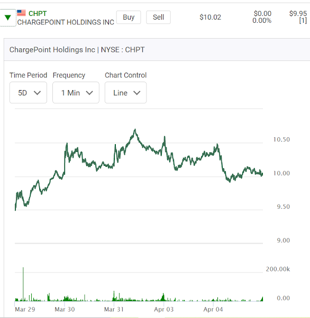Viewport: 310px width, 318px height.
Task: Click the Apr 04 date axis label
Action: [x=213, y=310]
